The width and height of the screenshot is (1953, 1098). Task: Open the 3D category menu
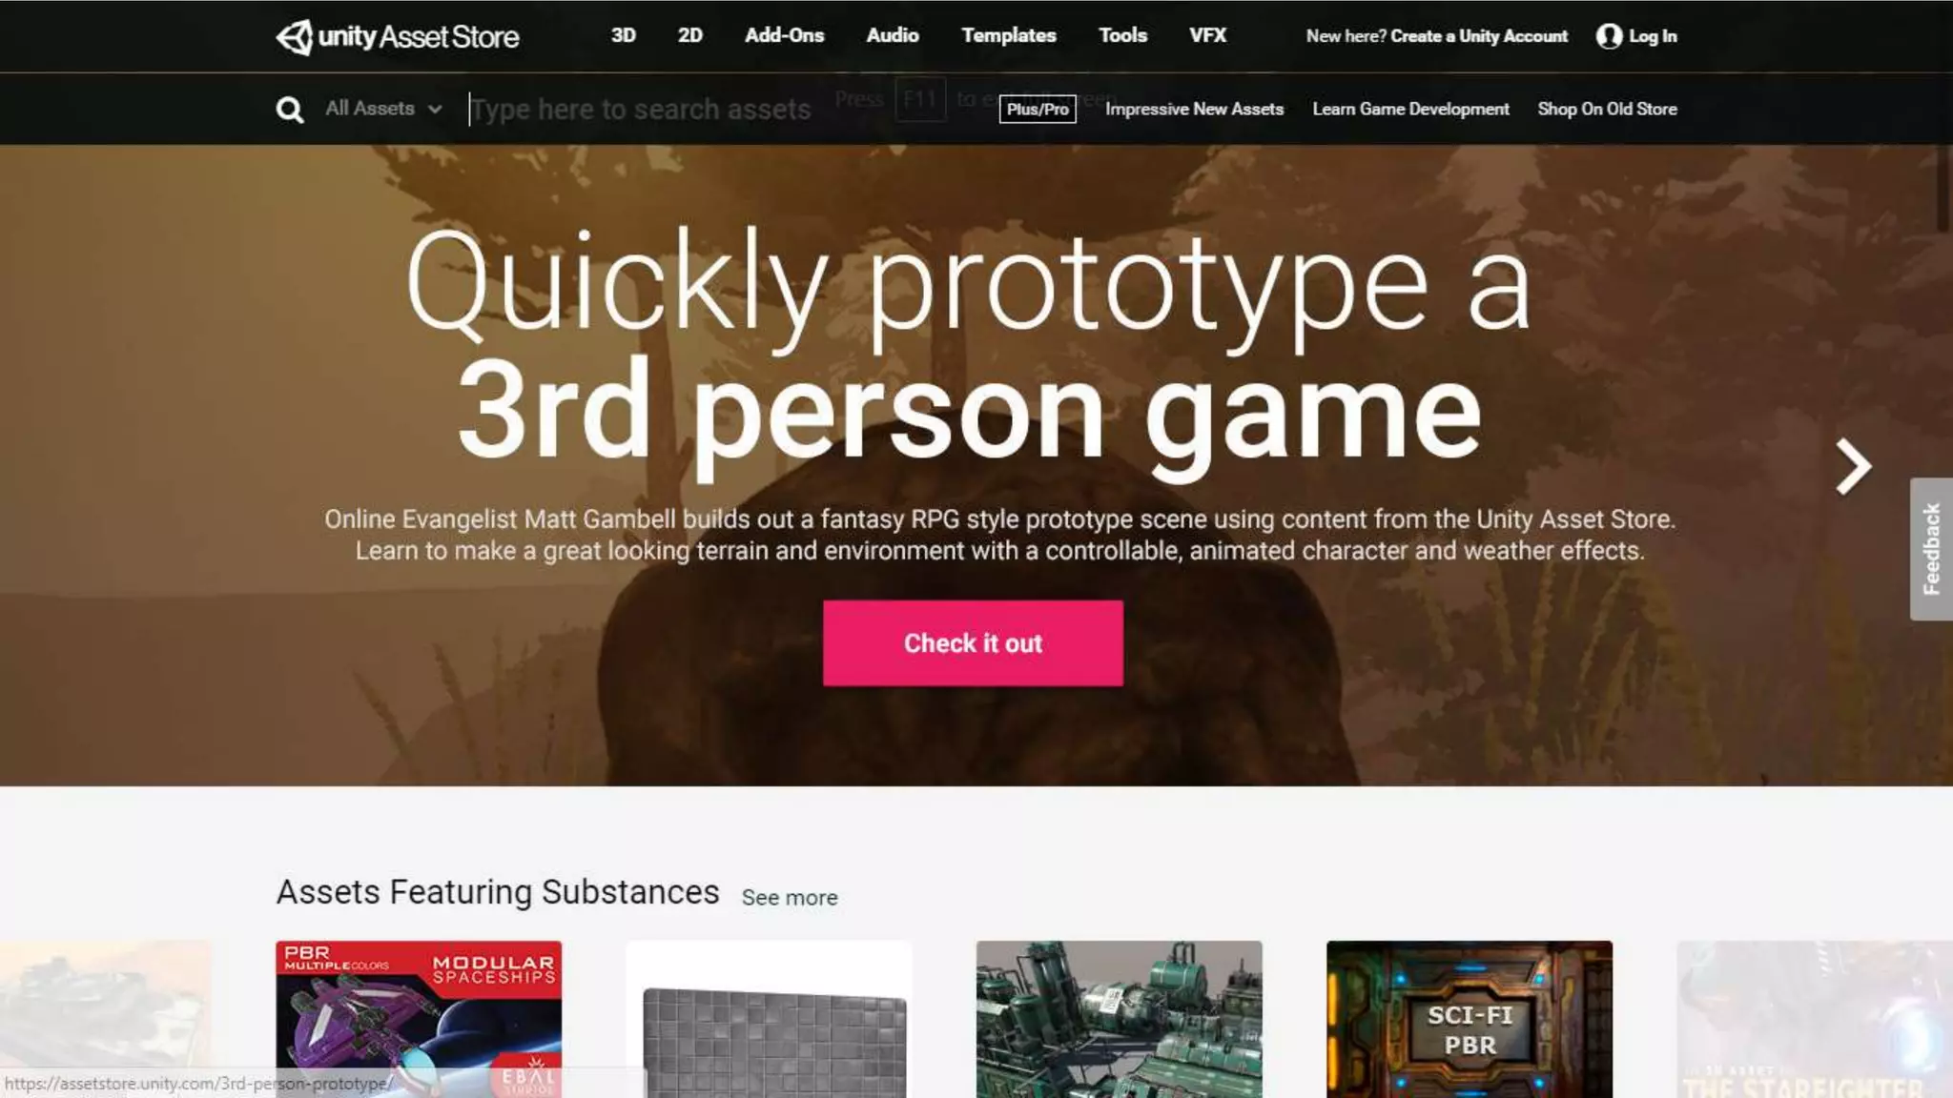click(623, 35)
